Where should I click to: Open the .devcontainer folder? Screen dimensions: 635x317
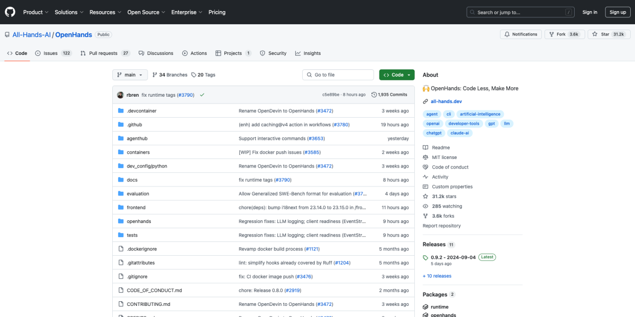click(x=141, y=111)
